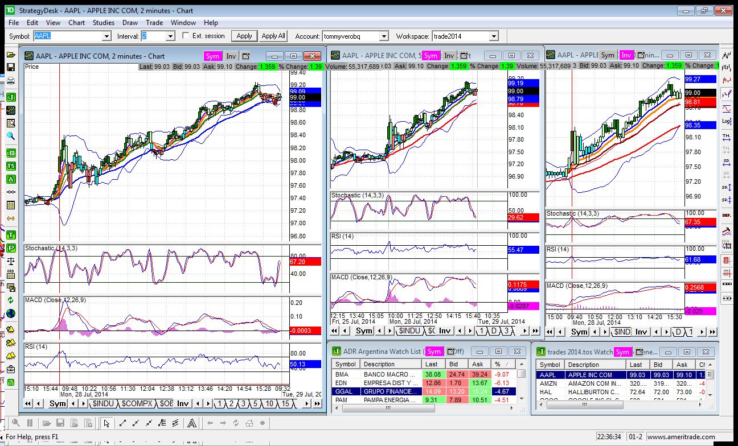
Task: Toggle Inv button in middle AAPL chart title
Action: point(449,55)
